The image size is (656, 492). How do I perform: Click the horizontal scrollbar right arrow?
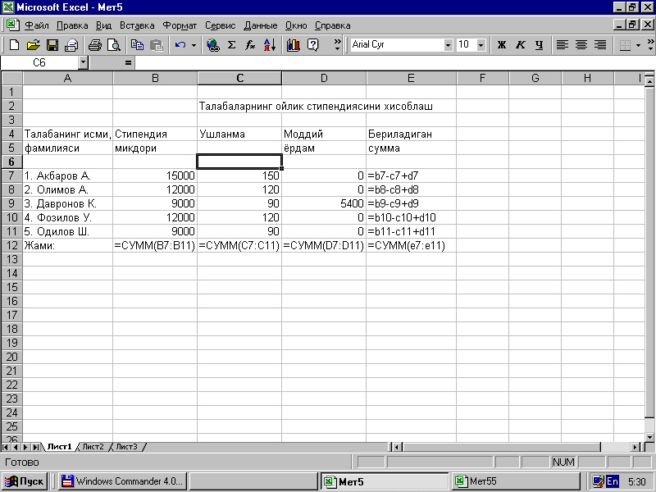(636, 447)
